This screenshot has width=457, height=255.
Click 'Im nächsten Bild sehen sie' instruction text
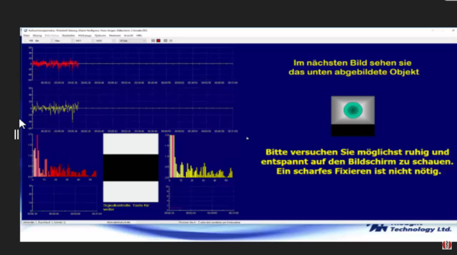(353, 63)
